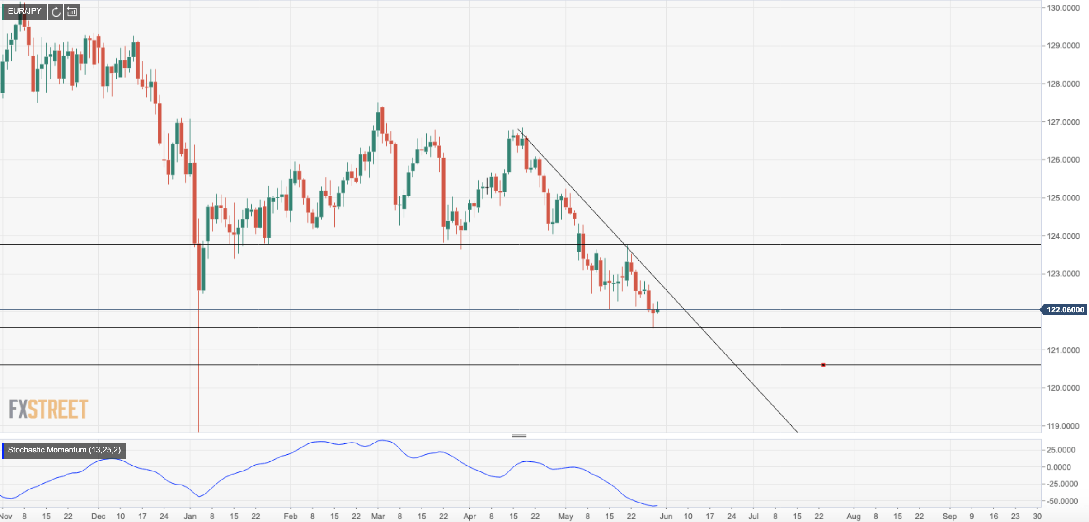Click the Feb label on the time axis
The height and width of the screenshot is (522, 1089).
point(291,516)
